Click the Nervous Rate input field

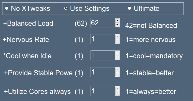tap(103, 39)
